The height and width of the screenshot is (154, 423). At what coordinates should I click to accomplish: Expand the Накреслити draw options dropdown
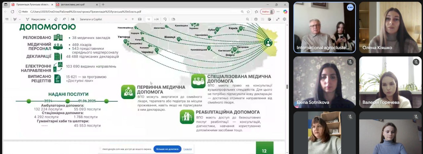(x=49, y=19)
